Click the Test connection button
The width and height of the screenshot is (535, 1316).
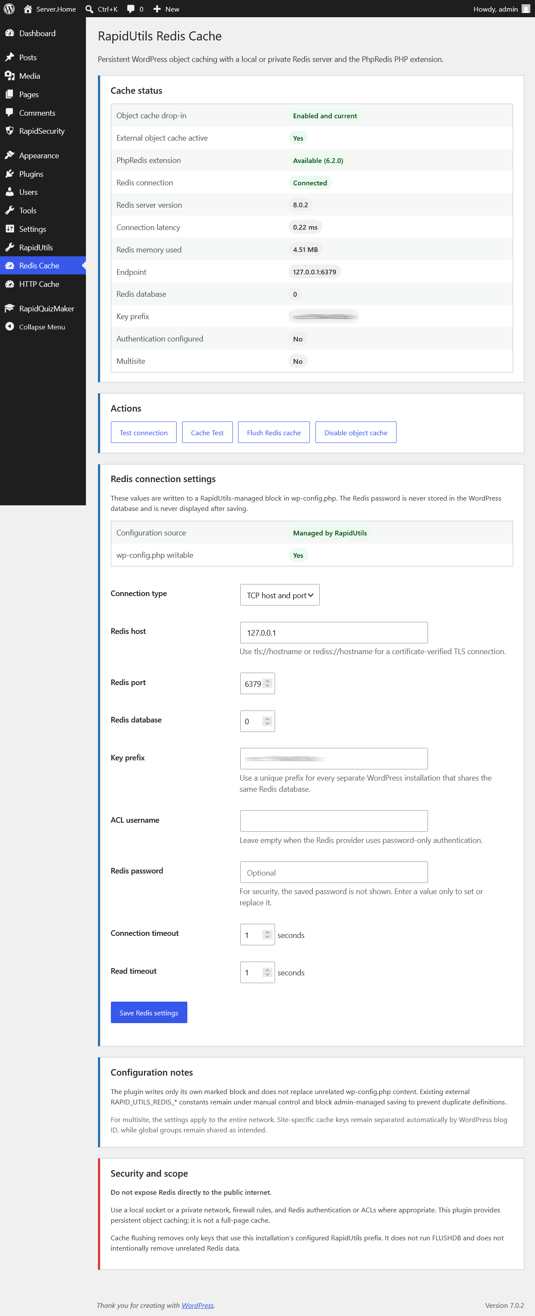(144, 433)
